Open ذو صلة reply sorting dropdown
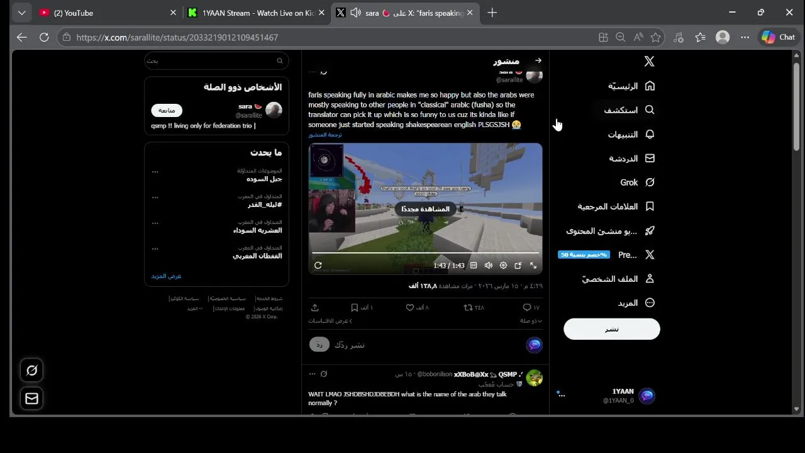 point(531,321)
